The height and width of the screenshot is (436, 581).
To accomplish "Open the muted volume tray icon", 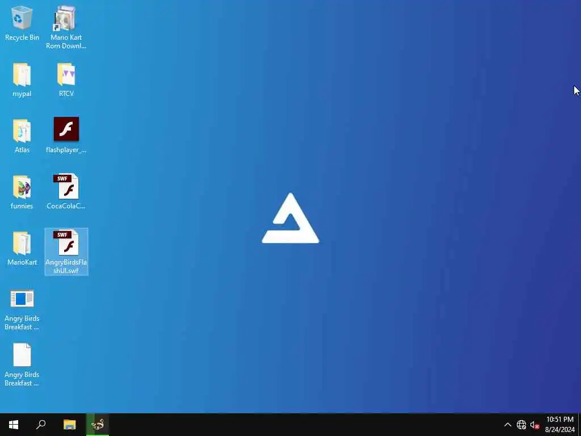I will [534, 425].
